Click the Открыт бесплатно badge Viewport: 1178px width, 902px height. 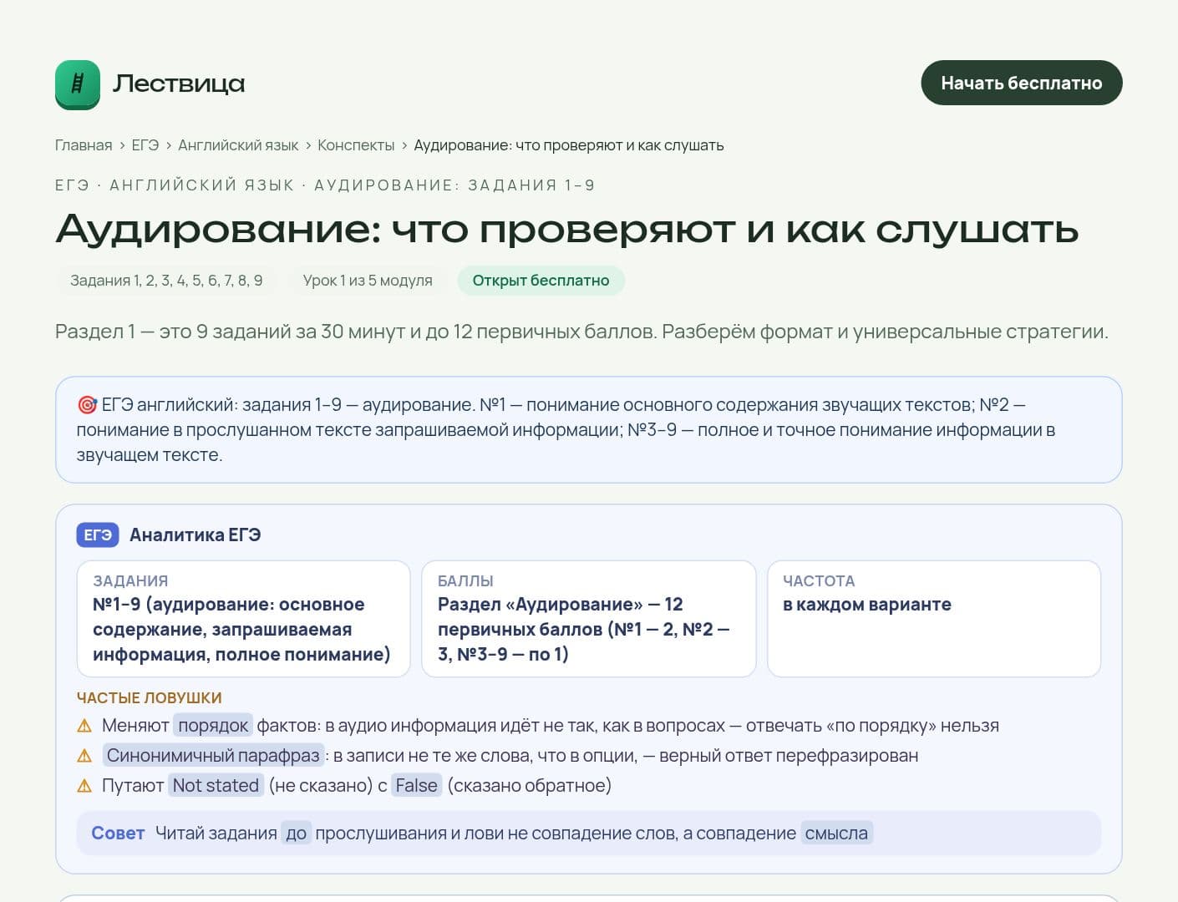541,281
